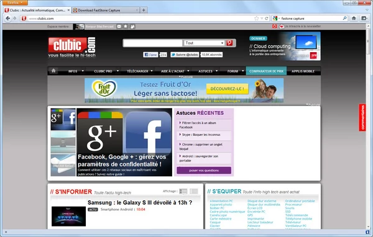Click the Facebook J'aime button

(x=150, y=55)
